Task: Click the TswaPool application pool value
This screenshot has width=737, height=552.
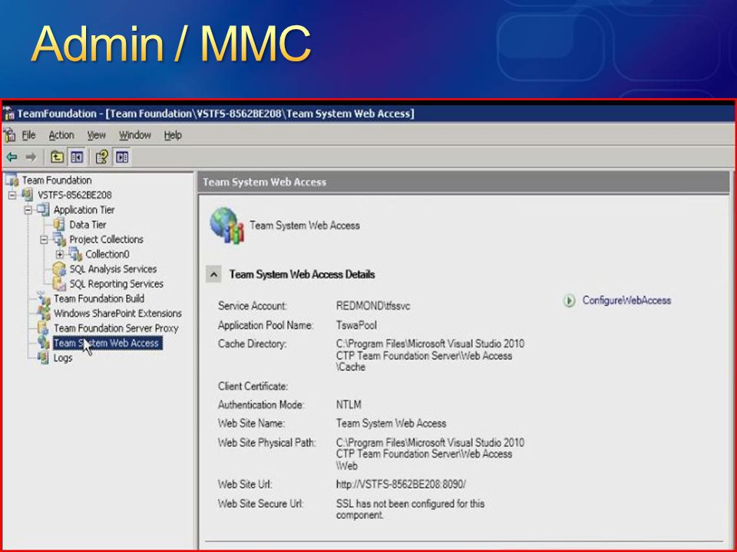Action: (356, 325)
